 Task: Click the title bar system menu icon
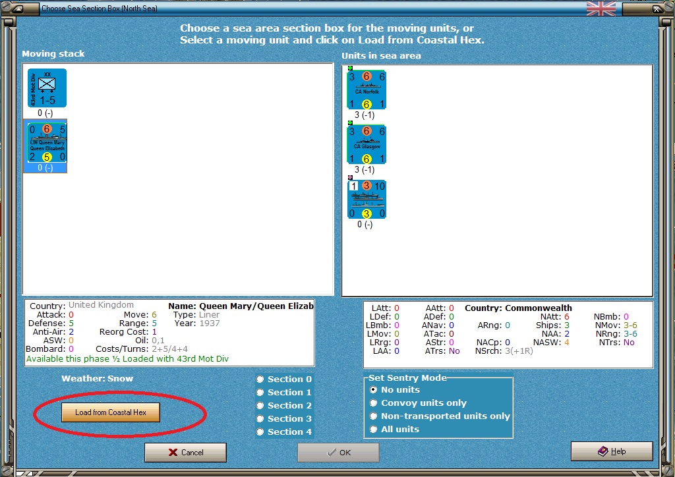[x=17, y=8]
